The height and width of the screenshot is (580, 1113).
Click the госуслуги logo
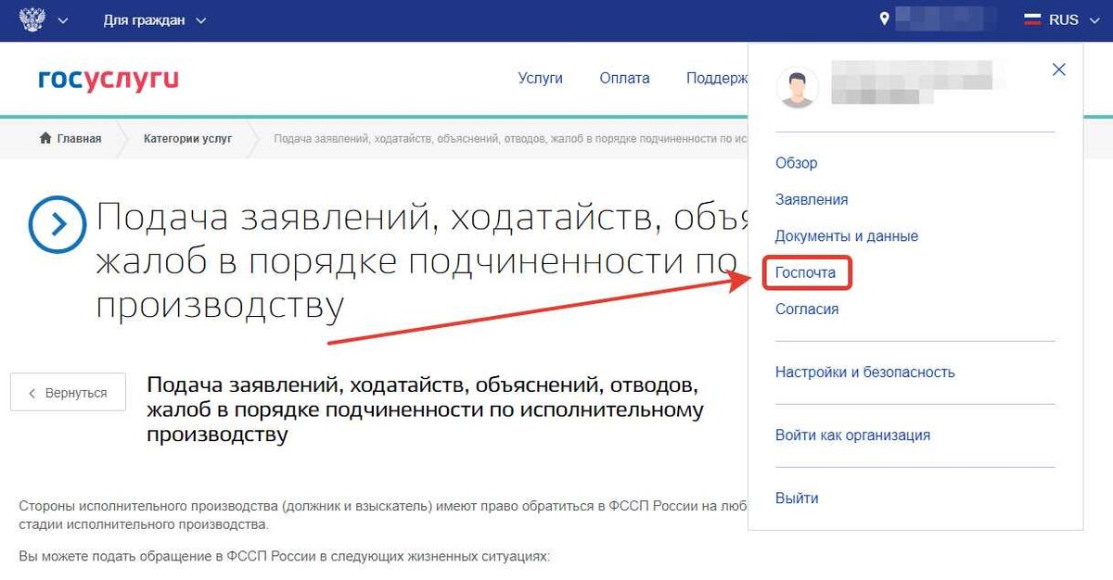click(106, 80)
